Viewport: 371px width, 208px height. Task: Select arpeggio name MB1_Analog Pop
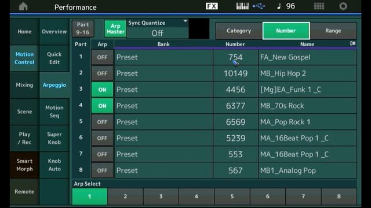click(308, 170)
